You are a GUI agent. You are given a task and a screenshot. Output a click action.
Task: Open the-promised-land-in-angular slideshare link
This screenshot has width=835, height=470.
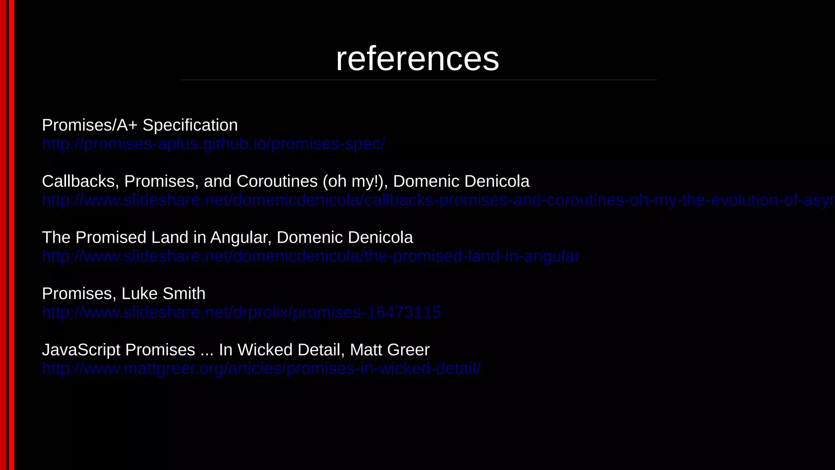point(311,256)
